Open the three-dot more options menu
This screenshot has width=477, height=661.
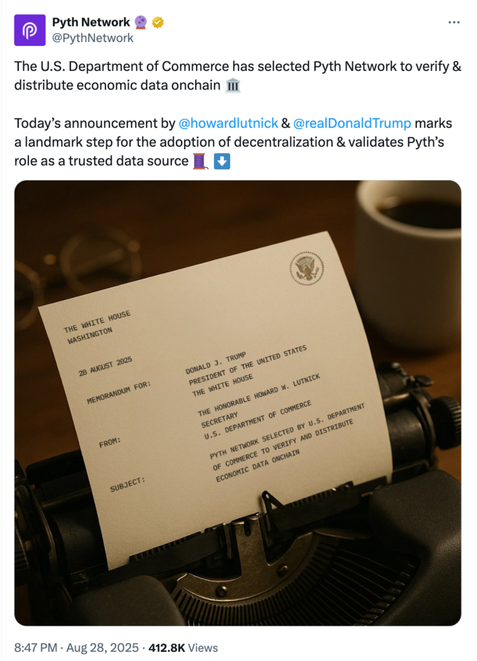coord(454,23)
